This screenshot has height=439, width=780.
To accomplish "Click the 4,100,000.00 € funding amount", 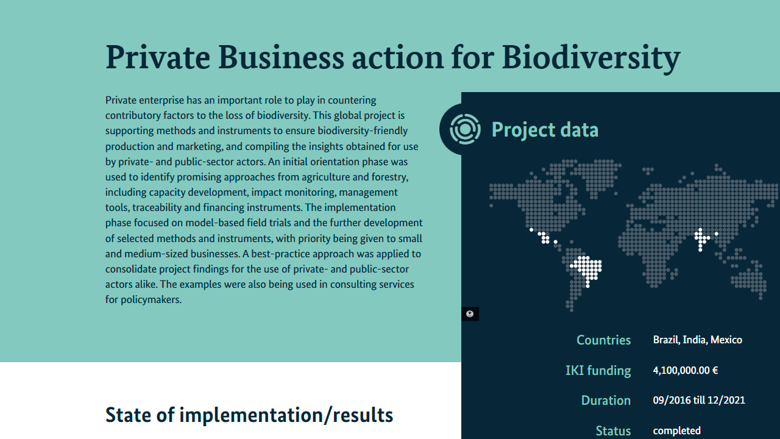I will [685, 370].
